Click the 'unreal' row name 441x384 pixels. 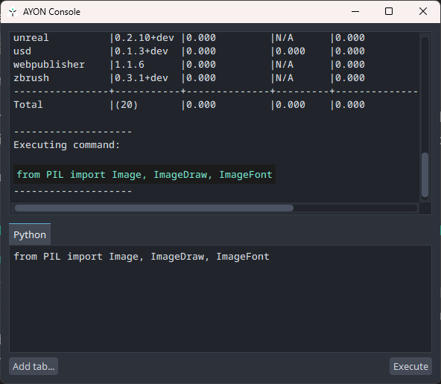(x=31, y=38)
